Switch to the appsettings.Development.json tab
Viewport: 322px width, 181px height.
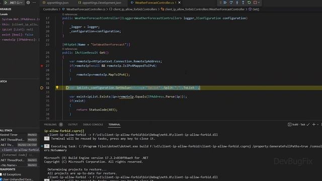(x=100, y=3)
